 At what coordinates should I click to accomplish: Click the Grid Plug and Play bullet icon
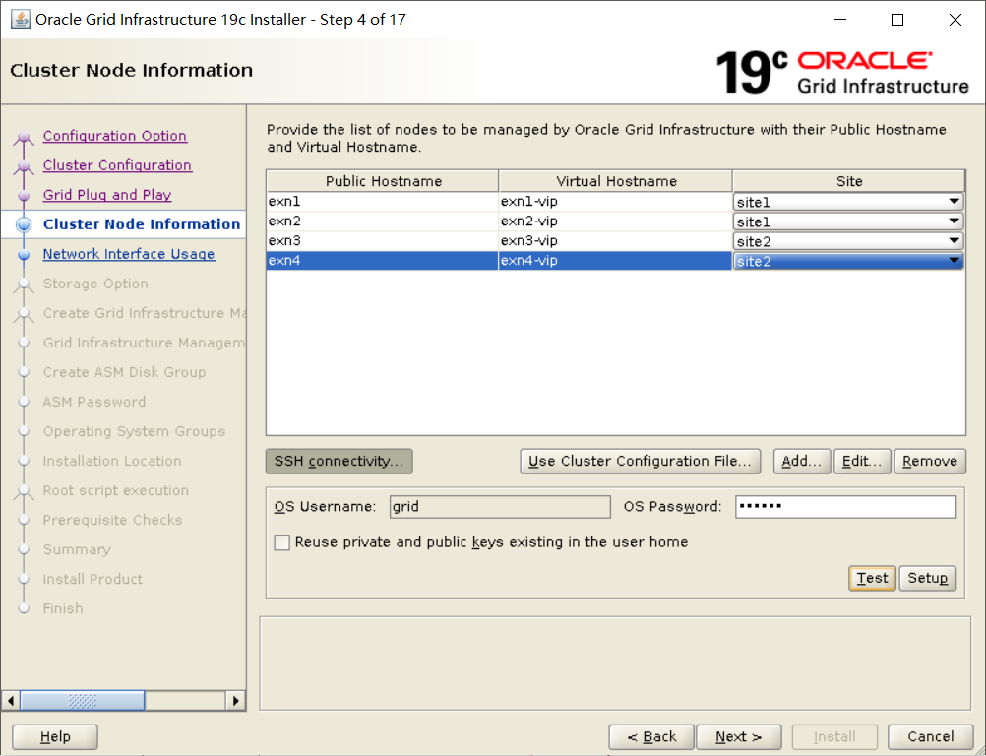click(x=24, y=196)
